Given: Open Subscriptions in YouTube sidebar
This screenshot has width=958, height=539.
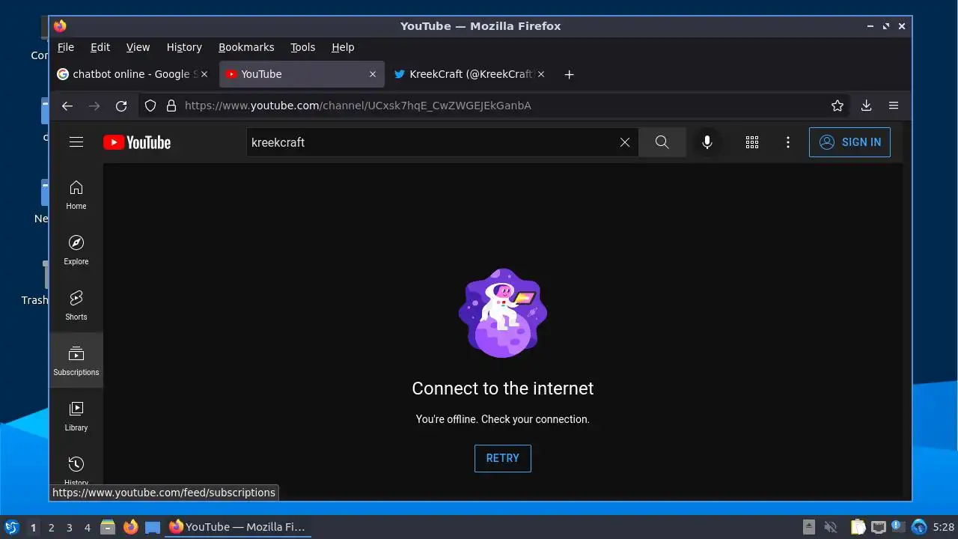Looking at the screenshot, I should pyautogui.click(x=76, y=361).
